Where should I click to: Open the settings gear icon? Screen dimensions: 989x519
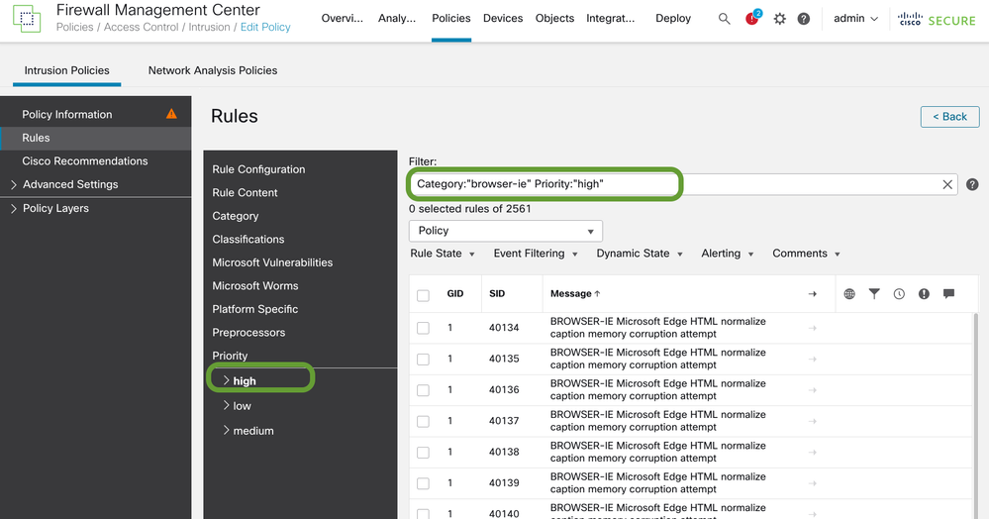(x=779, y=19)
